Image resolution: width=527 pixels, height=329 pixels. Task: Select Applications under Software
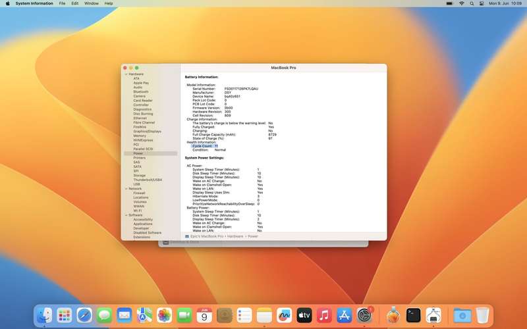point(143,224)
